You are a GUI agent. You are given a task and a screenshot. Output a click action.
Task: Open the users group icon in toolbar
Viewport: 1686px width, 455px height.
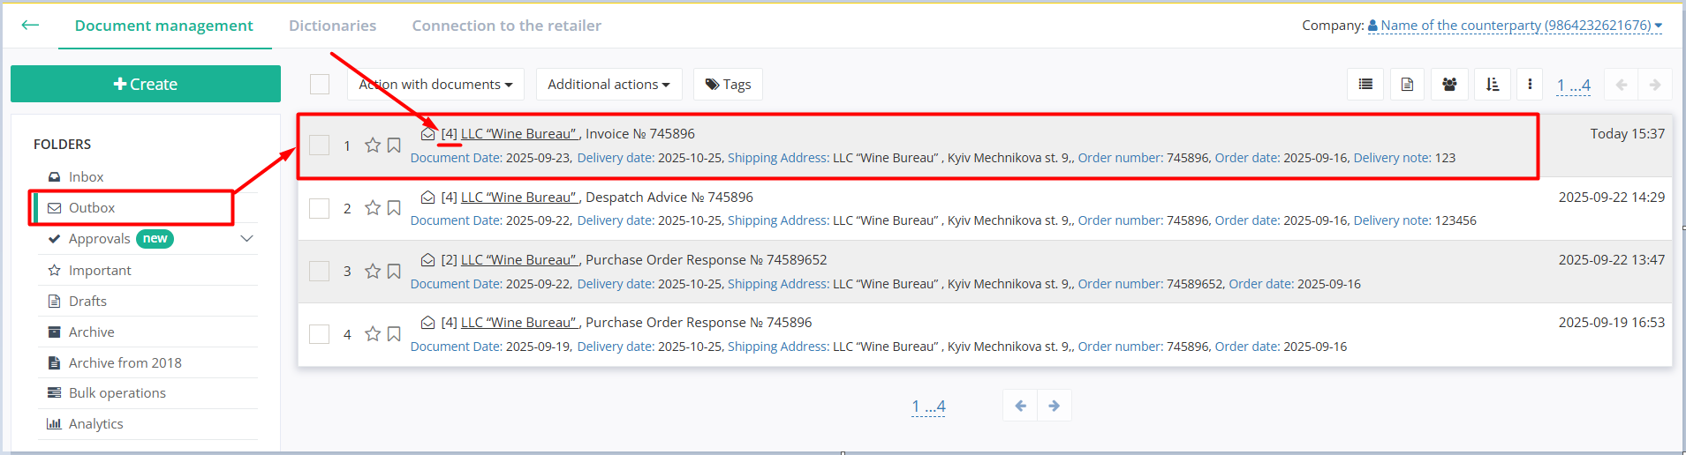pos(1449,85)
